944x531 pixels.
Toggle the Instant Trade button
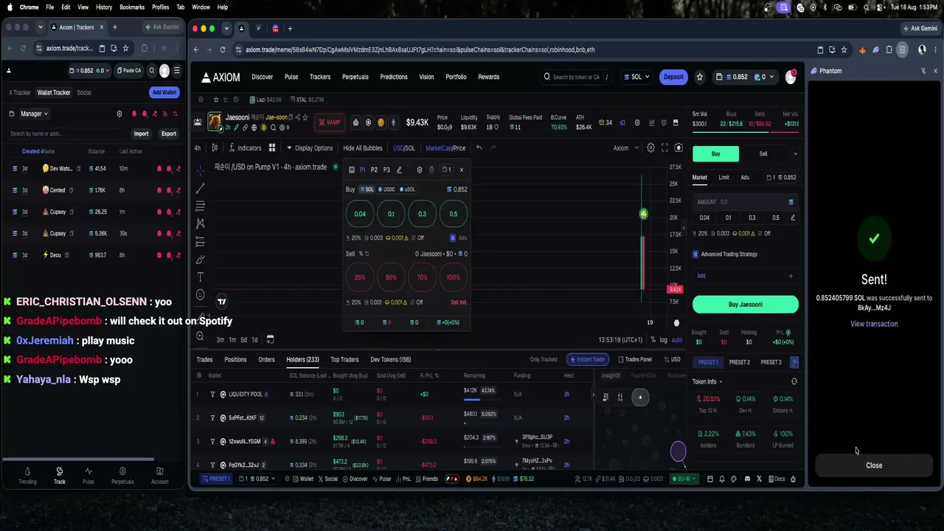(x=587, y=359)
